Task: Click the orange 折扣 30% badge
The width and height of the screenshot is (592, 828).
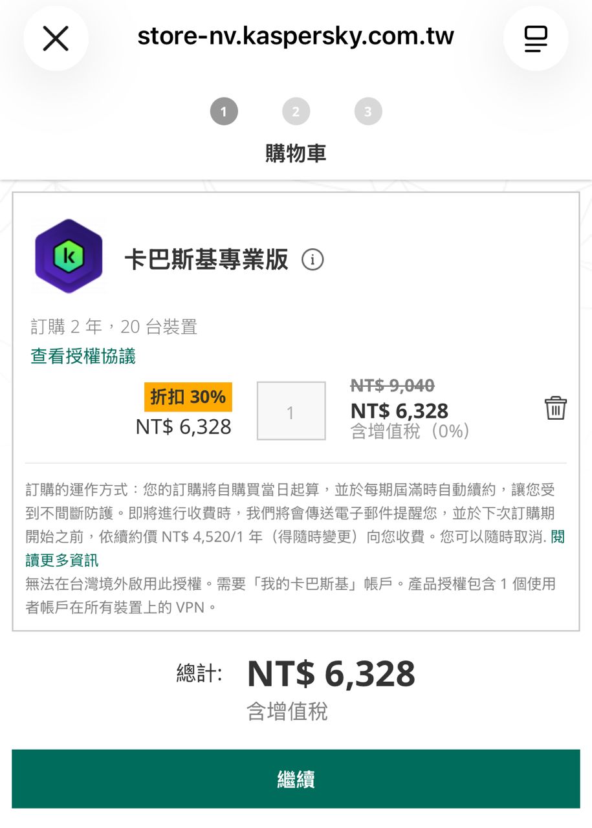Action: (x=188, y=397)
